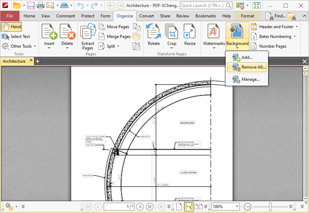Open the 100% zoom level dropdown
Viewport: 309px width, 213px height.
pos(237,206)
